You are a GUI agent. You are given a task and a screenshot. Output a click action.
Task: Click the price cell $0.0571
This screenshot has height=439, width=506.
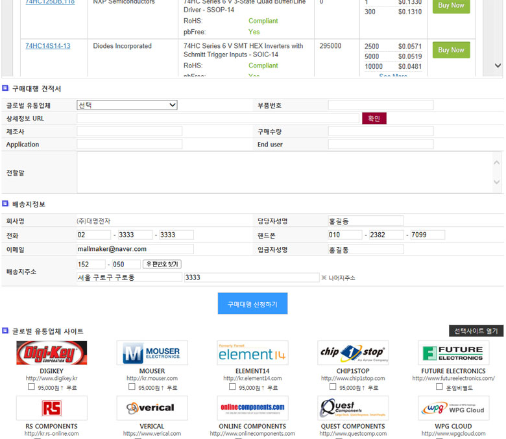click(410, 47)
